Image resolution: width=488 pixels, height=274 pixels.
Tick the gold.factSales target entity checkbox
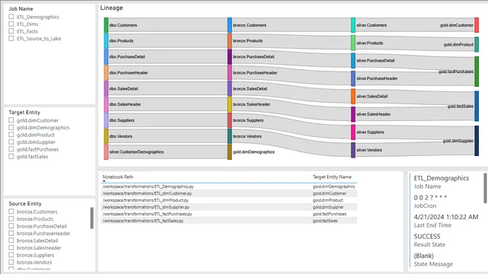coord(11,156)
